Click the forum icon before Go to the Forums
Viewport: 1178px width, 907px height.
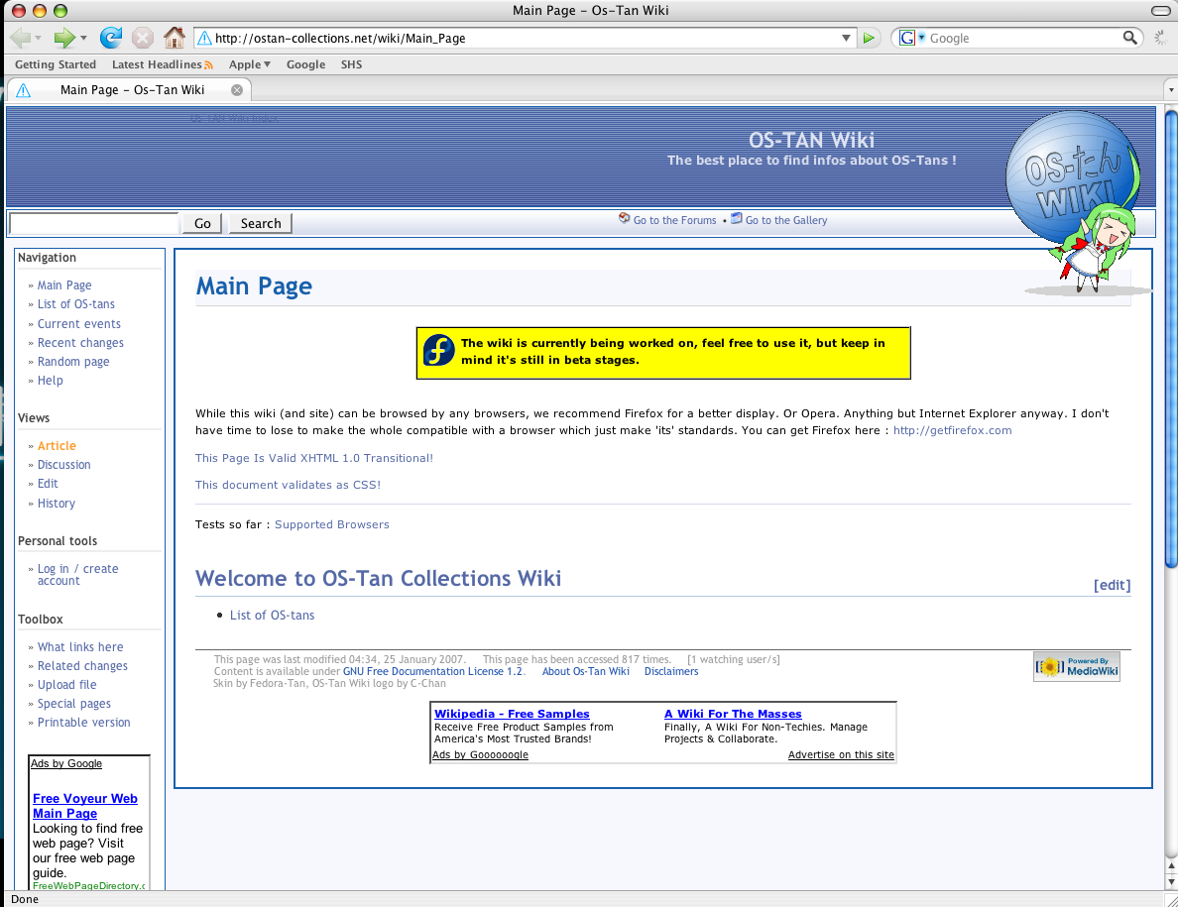(625, 218)
